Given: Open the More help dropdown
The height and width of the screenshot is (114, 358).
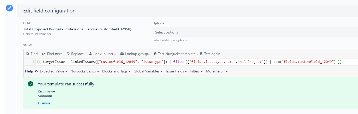Looking at the screenshot, I should 217,71.
